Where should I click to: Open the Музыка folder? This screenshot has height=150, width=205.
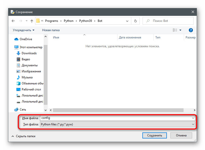point(27,77)
